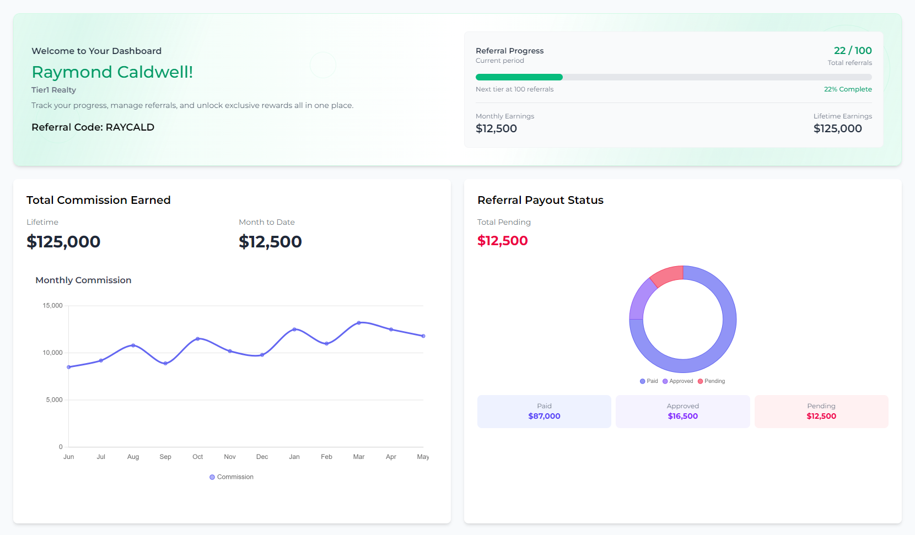Click the Lifetime $125,000 commission figure

tap(63, 241)
